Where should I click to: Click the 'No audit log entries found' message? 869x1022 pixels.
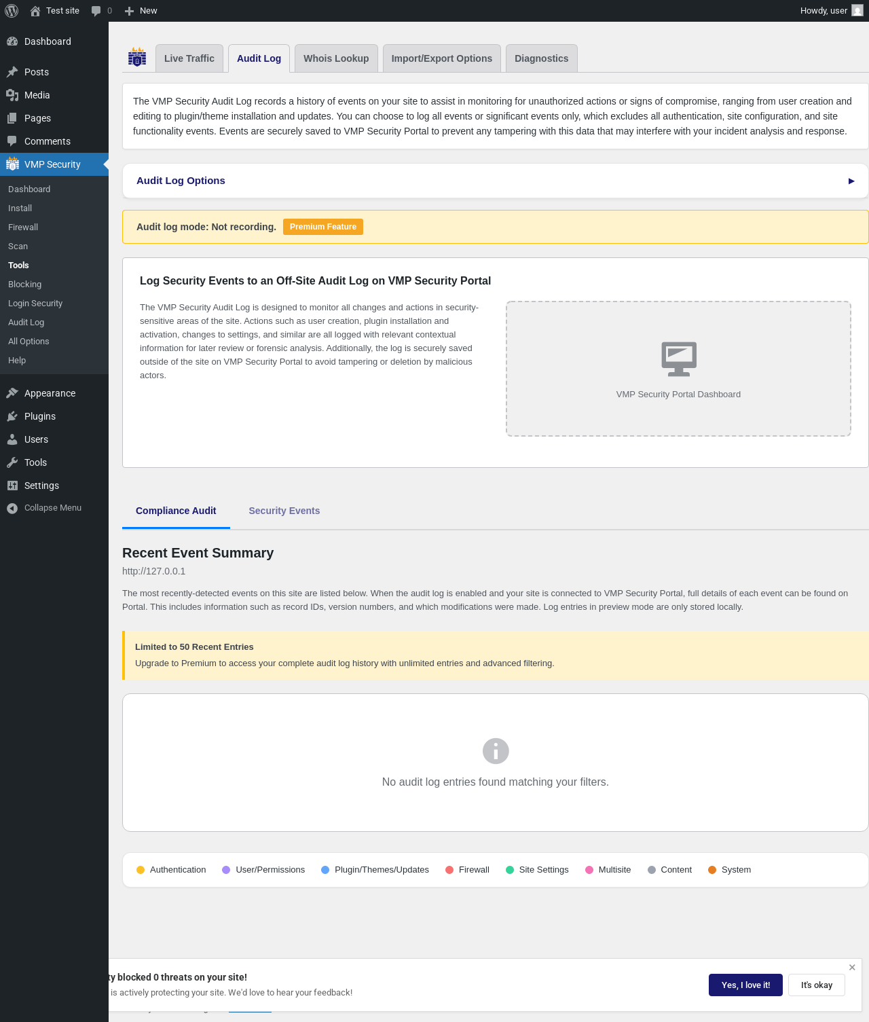tap(496, 782)
